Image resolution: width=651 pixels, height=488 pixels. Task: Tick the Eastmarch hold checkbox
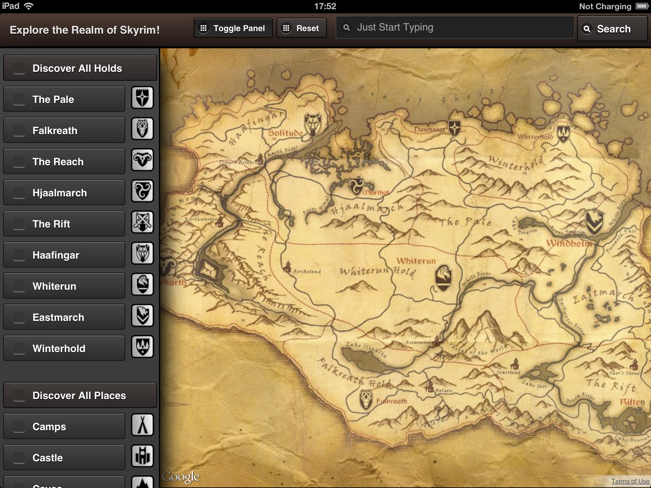pyautogui.click(x=19, y=317)
